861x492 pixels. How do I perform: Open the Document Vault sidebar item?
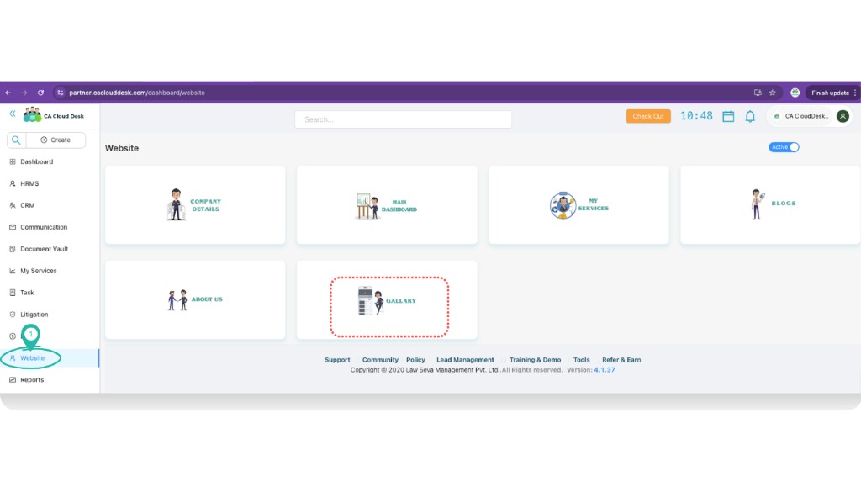[14, 249]
